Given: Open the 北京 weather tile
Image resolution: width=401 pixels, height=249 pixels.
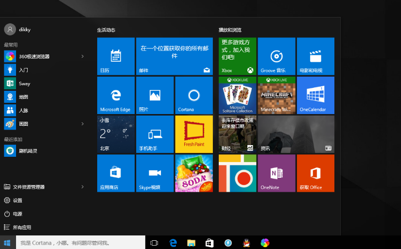Looking at the screenshot, I should coord(116,134).
